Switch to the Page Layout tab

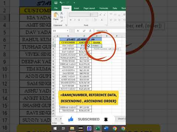(x=89, y=8)
